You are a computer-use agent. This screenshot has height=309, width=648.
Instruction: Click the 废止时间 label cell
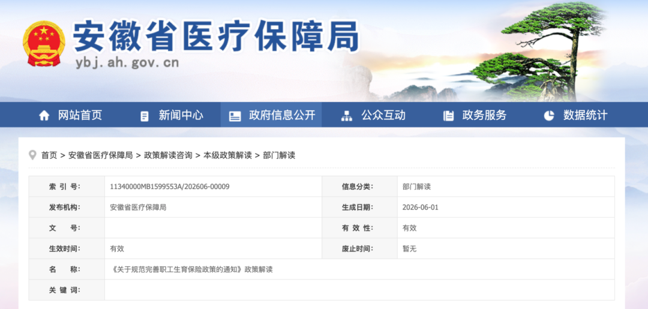tap(359, 248)
